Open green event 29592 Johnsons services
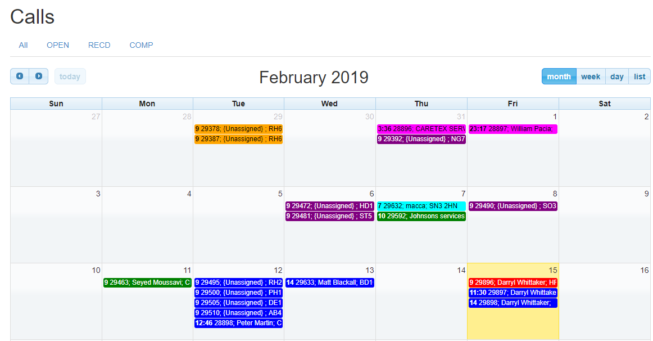This screenshot has height=341, width=653. (x=421, y=216)
